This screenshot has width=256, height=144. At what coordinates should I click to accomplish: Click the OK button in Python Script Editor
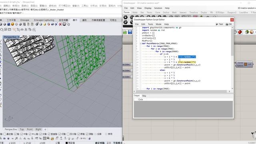coord(229,24)
